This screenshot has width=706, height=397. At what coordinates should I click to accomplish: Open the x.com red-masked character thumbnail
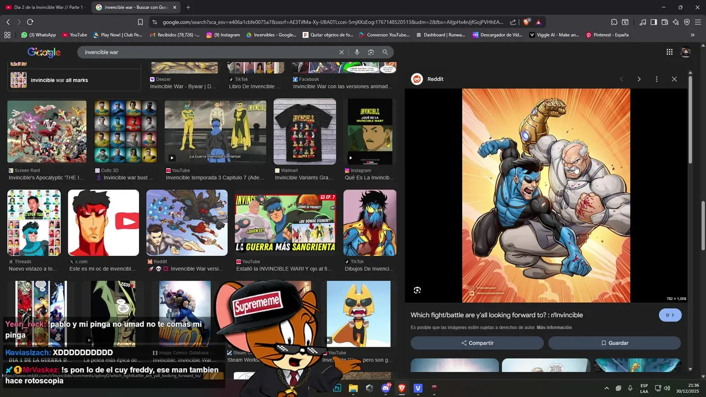point(103,223)
